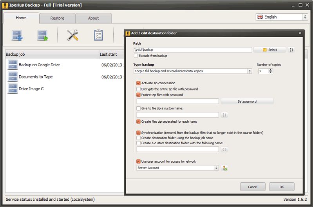
Task: Disable Activate zip compression checkbox
Action: pyautogui.click(x=138, y=83)
